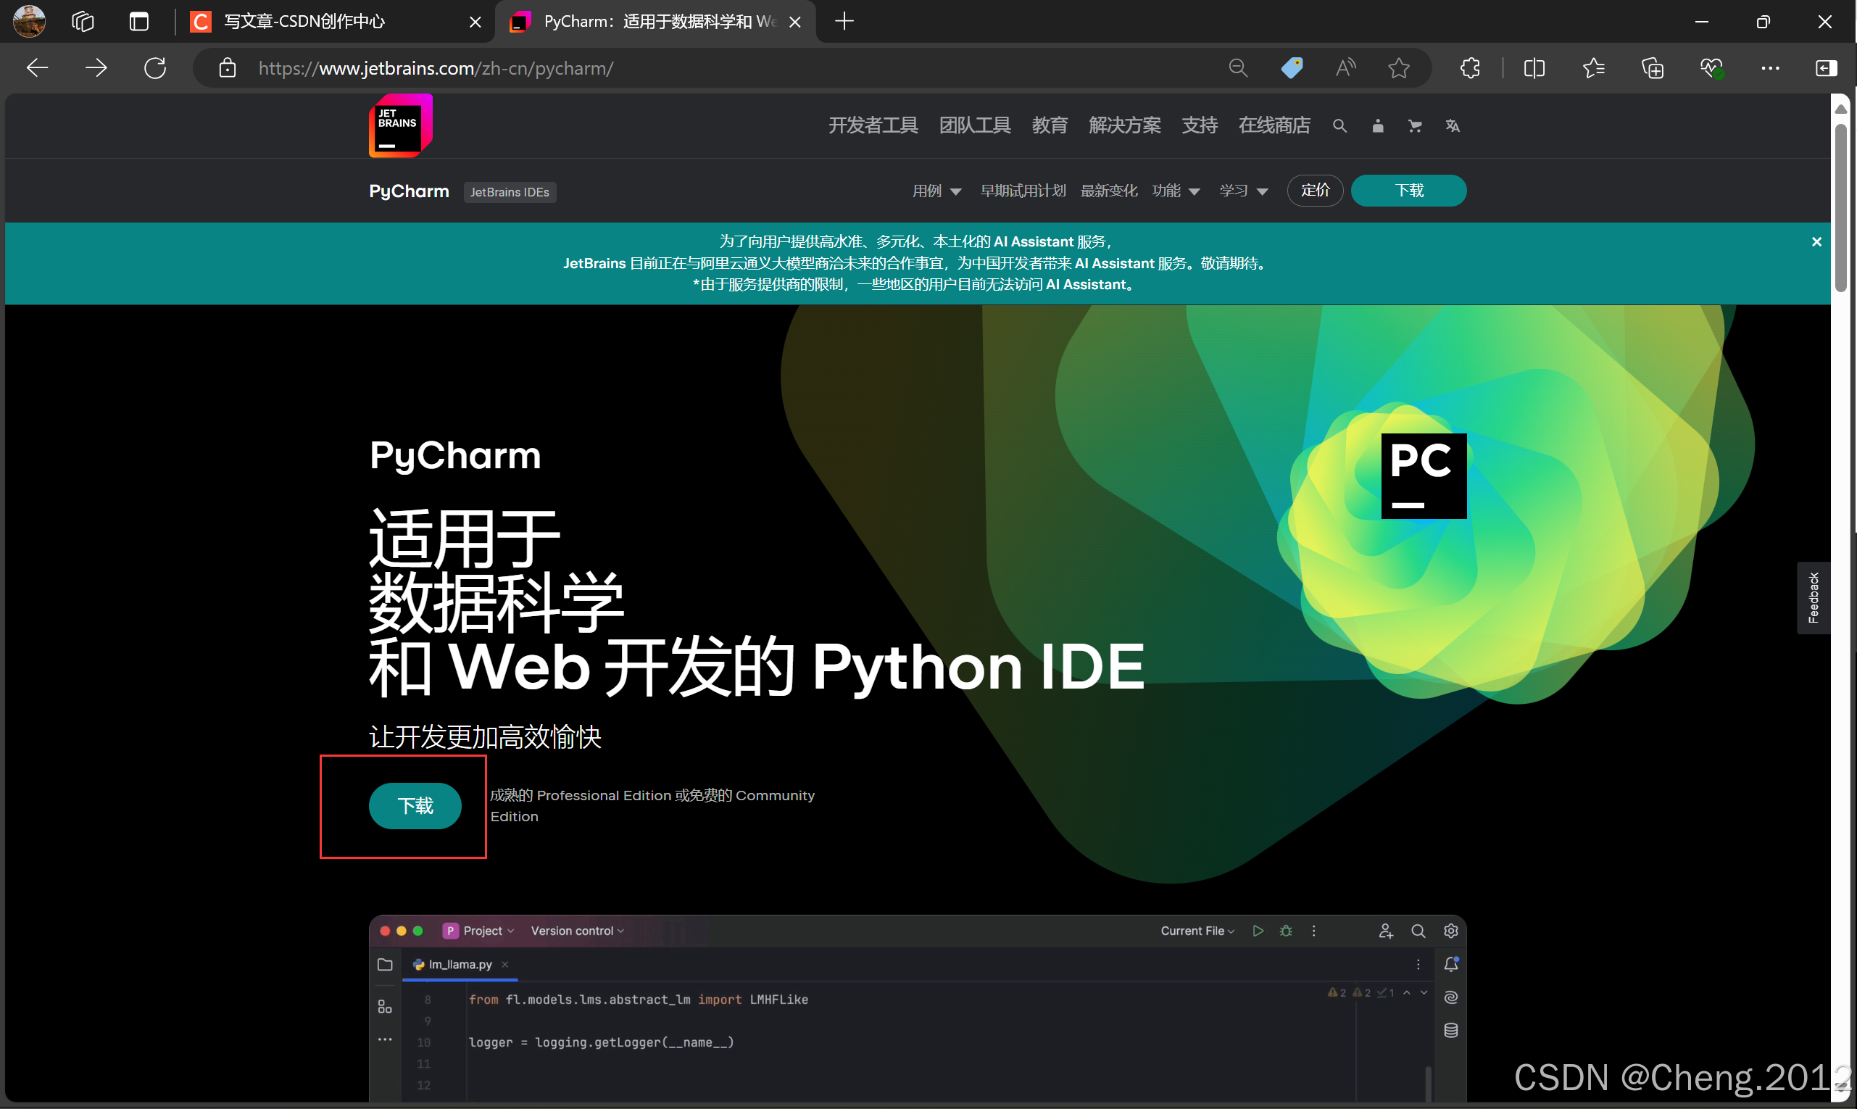Click the JetBrains logo

pos(401,125)
